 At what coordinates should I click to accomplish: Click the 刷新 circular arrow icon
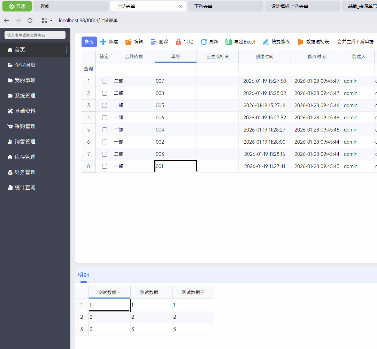point(203,42)
